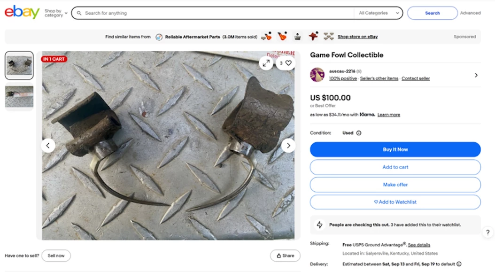495x272 pixels.
Task: Click the seller's avatar icon
Action: [317, 75]
